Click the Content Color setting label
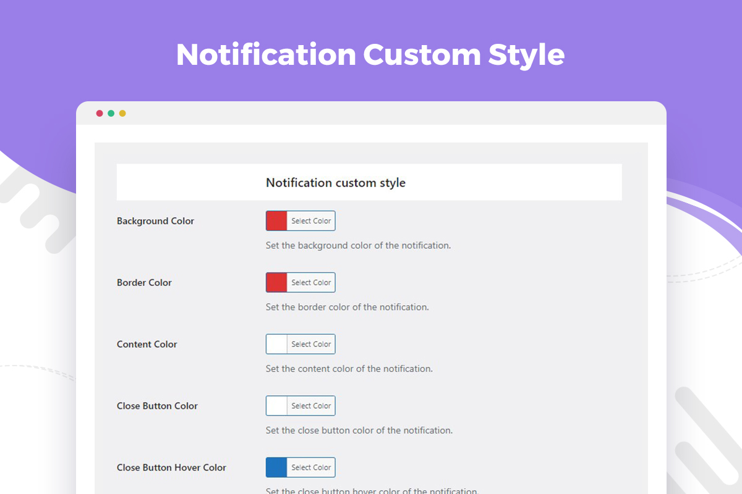The width and height of the screenshot is (742, 494). [147, 345]
